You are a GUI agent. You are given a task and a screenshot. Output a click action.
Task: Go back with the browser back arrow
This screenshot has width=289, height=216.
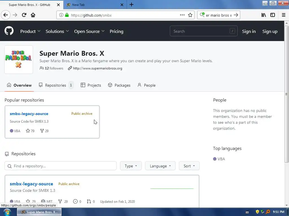point(6,15)
